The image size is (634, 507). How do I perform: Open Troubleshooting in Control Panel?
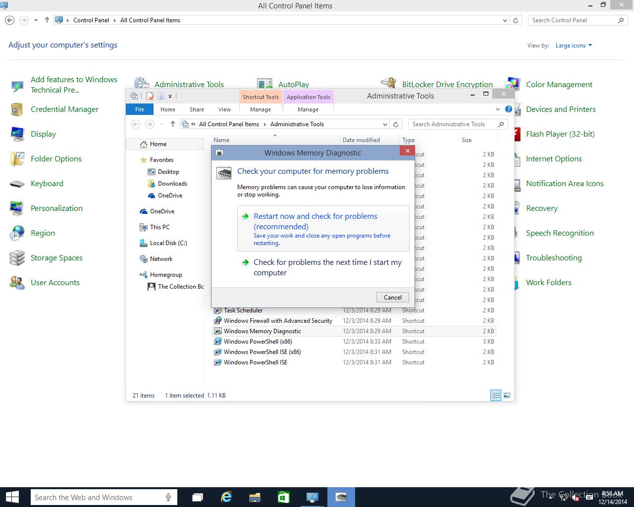coord(554,258)
